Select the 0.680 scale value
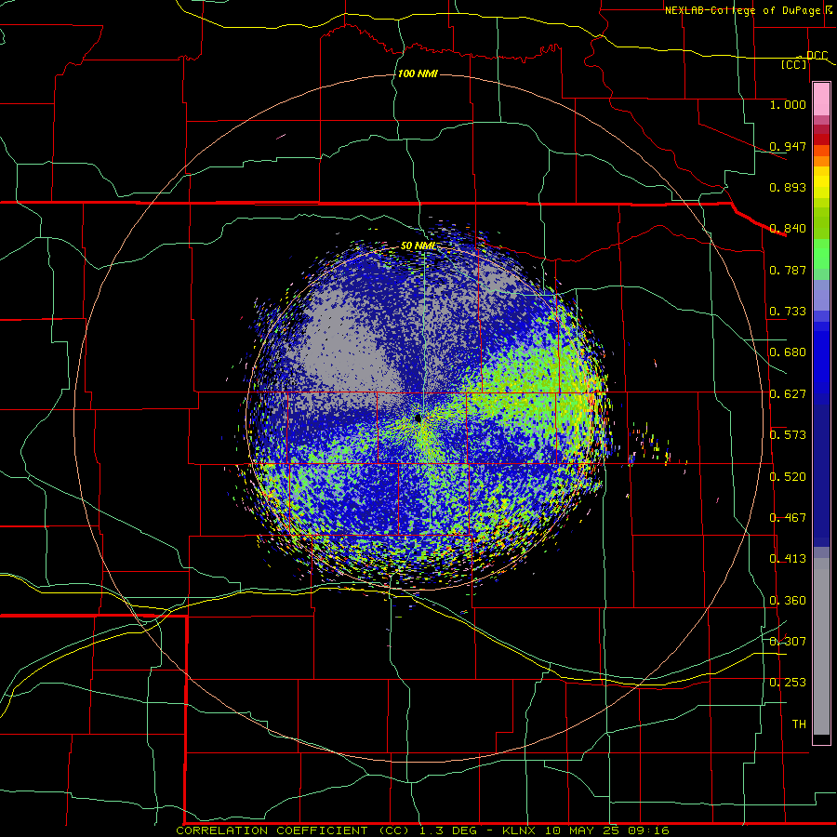The image size is (837, 837). (788, 352)
